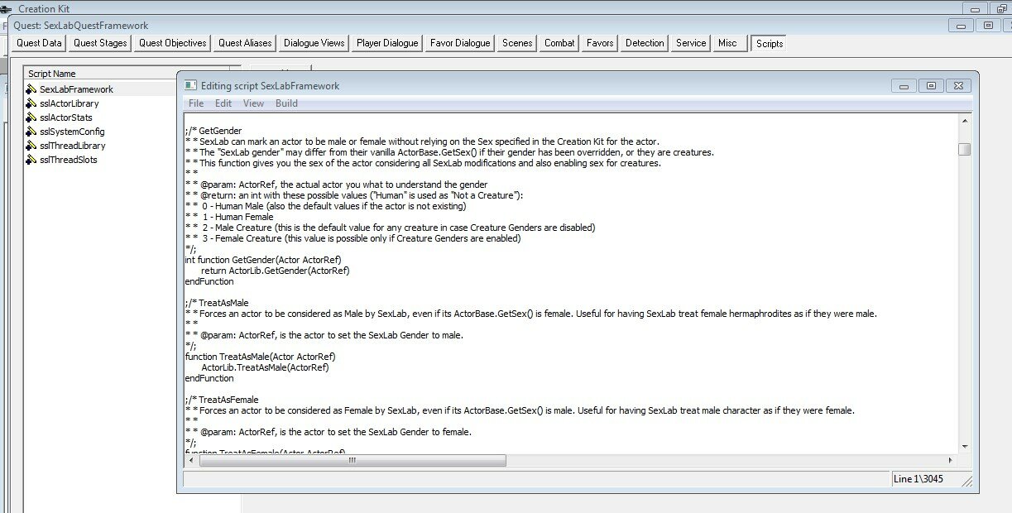Select SexLabFramework name in script list
The image size is (1012, 513).
pyautogui.click(x=76, y=89)
